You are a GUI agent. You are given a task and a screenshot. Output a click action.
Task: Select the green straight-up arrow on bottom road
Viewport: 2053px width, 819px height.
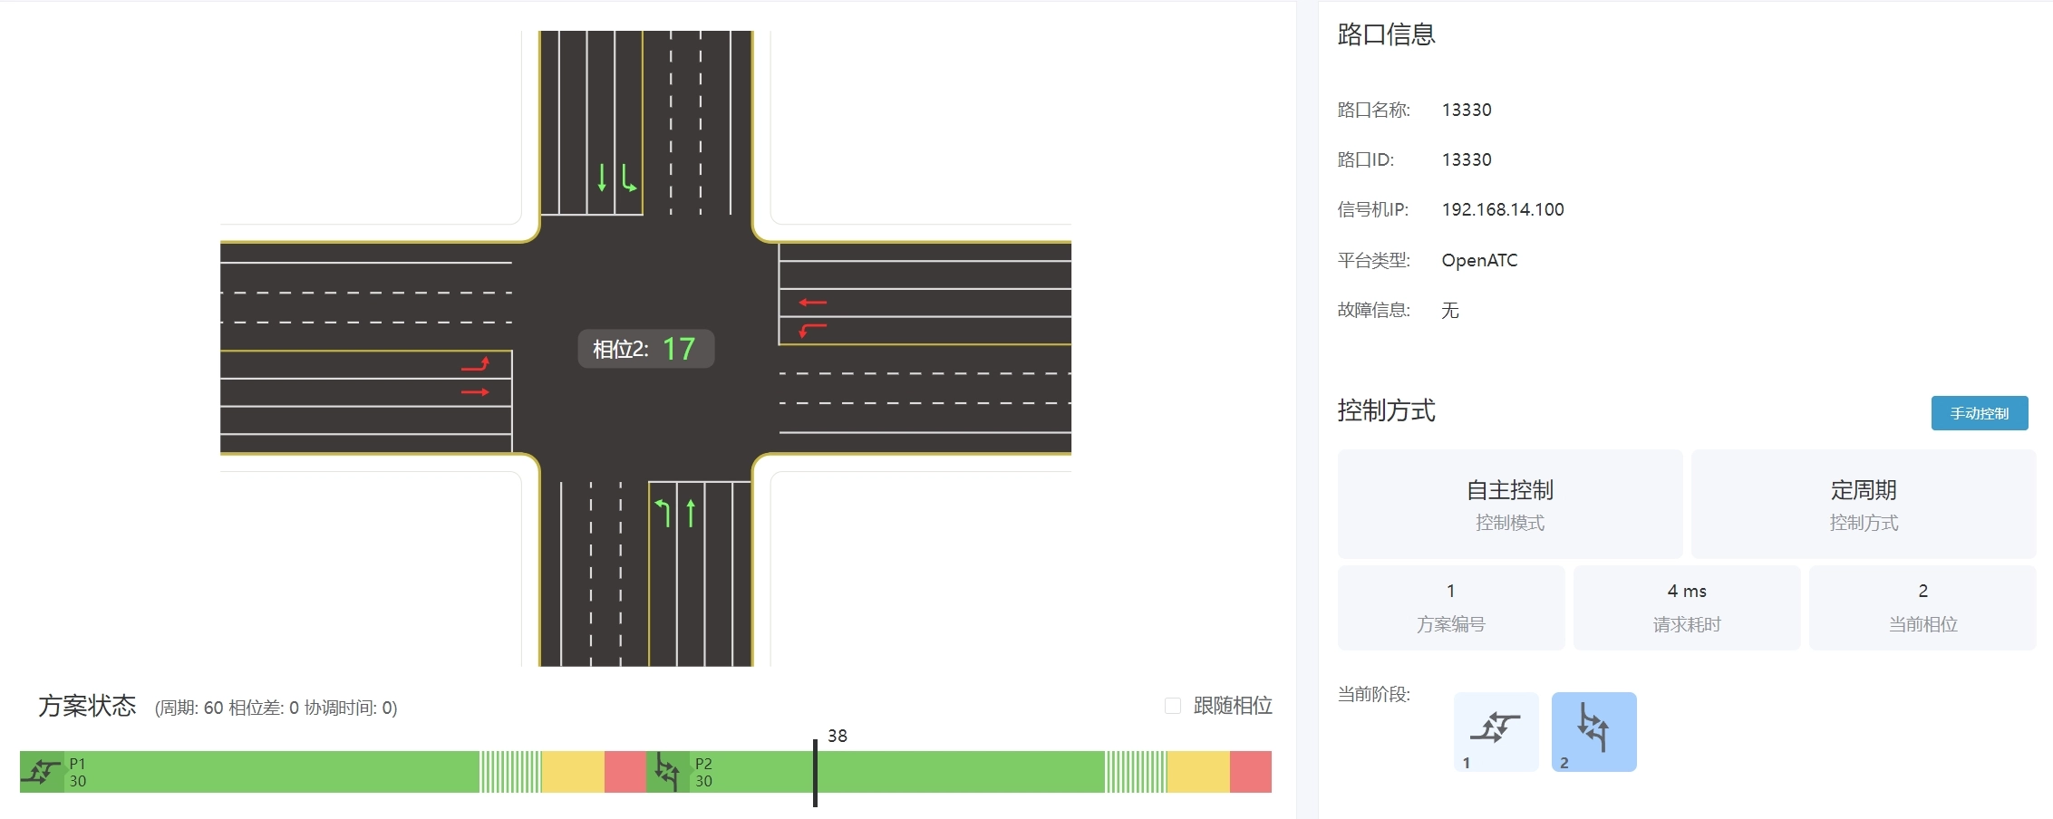tap(691, 512)
